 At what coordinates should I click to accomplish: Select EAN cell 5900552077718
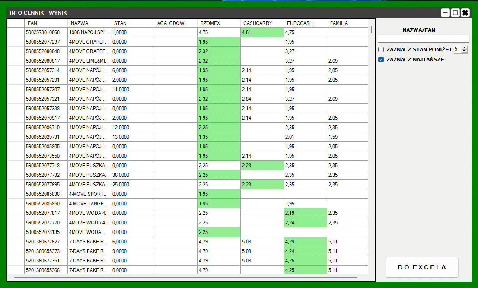click(x=46, y=165)
